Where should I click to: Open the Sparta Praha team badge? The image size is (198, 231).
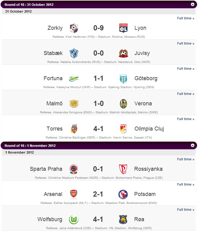(74, 169)
